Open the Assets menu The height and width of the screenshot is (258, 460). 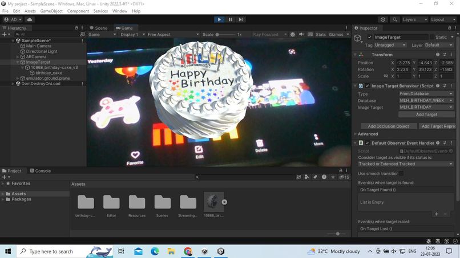(30, 11)
